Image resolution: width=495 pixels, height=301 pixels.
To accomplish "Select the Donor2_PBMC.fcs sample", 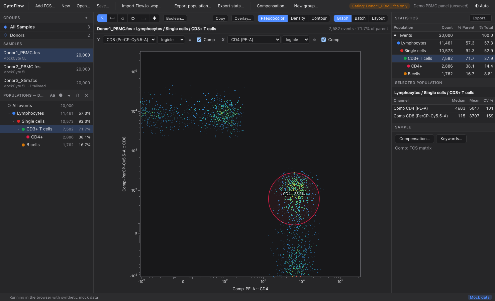I will point(46,69).
